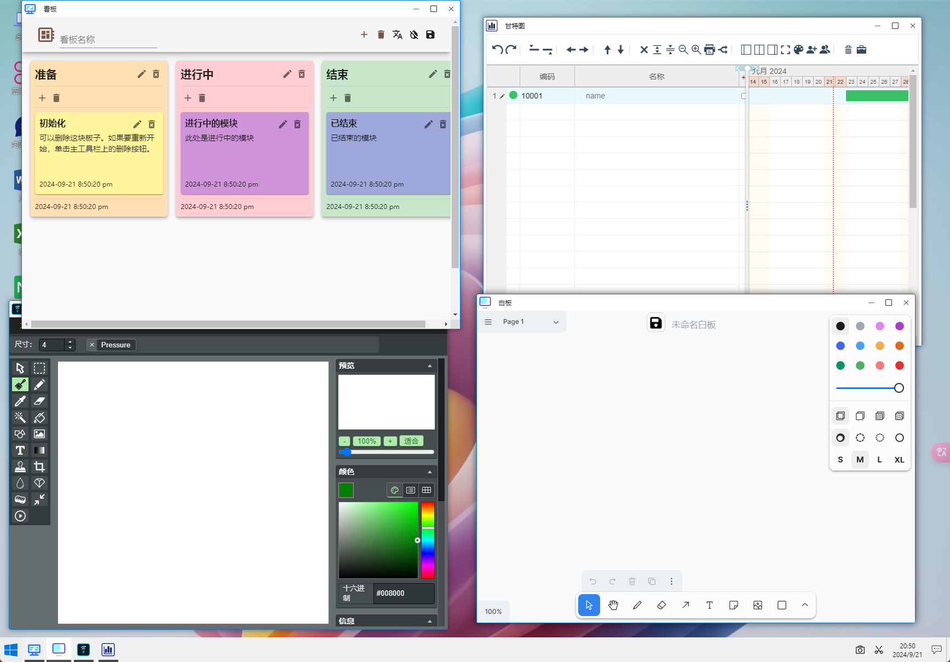
Task: Select size S in whiteboard style panel
Action: click(x=840, y=460)
